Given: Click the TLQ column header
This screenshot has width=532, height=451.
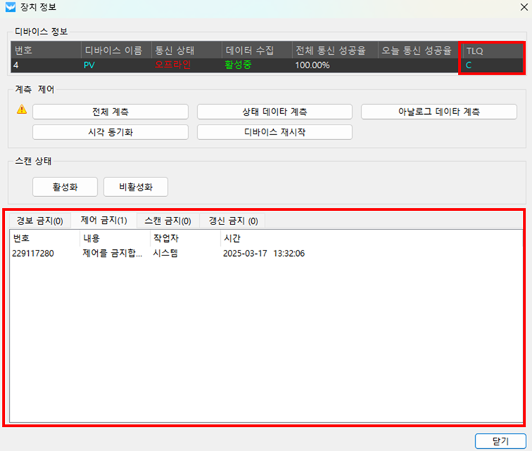Looking at the screenshot, I should coord(475,51).
